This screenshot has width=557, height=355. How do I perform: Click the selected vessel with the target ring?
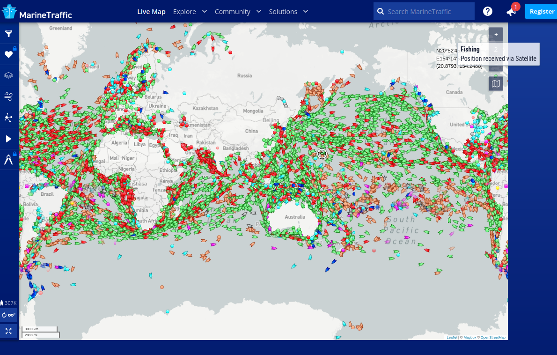tap(322, 154)
